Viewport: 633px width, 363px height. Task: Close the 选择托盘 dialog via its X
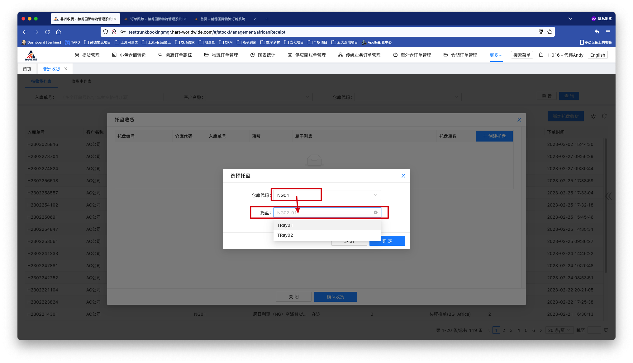(x=403, y=176)
